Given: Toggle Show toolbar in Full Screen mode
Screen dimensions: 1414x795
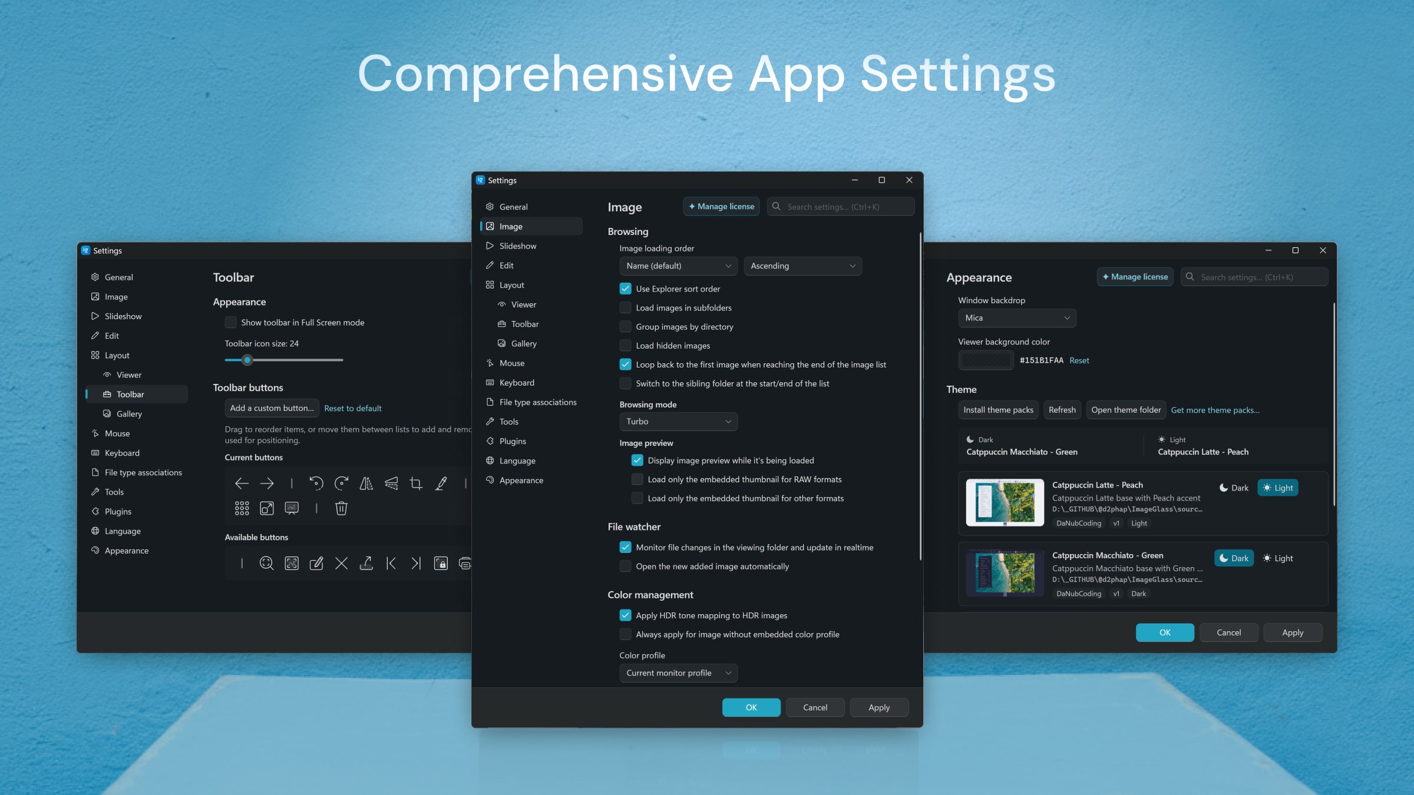Looking at the screenshot, I should click(230, 322).
